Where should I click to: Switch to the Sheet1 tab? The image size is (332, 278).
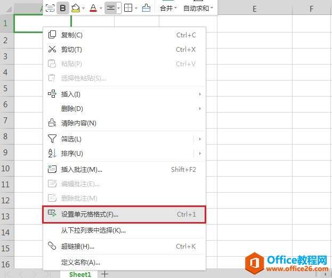(80, 274)
